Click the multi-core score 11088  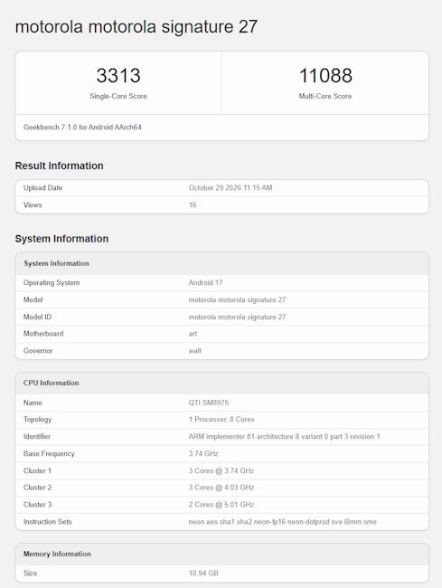(325, 75)
